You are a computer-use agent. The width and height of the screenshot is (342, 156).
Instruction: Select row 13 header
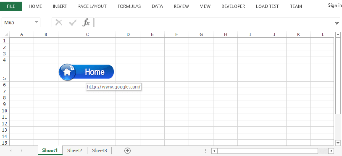(x=5, y=130)
